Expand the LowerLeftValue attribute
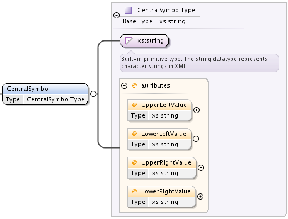 tap(196, 139)
